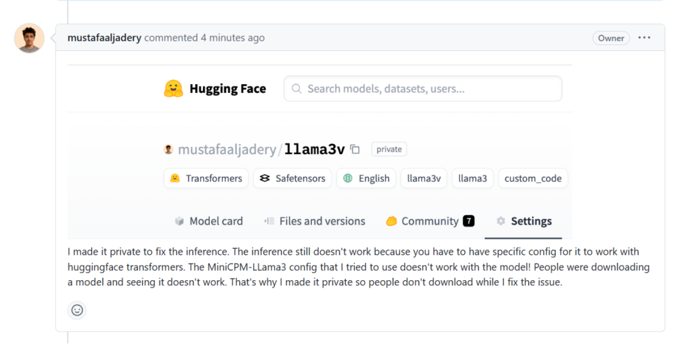Click the Community tab emoji icon
Viewport: 689px width, 347px height.
(391, 222)
